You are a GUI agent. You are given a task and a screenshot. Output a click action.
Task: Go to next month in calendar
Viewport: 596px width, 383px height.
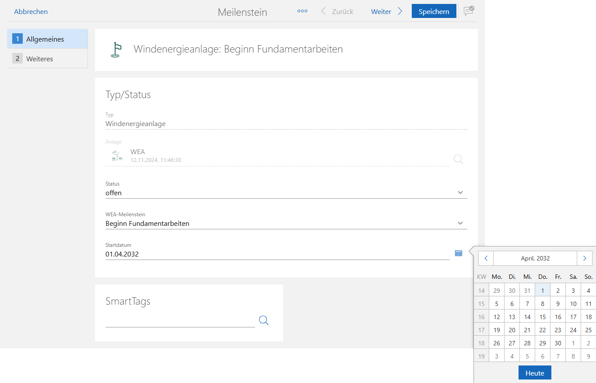584,258
